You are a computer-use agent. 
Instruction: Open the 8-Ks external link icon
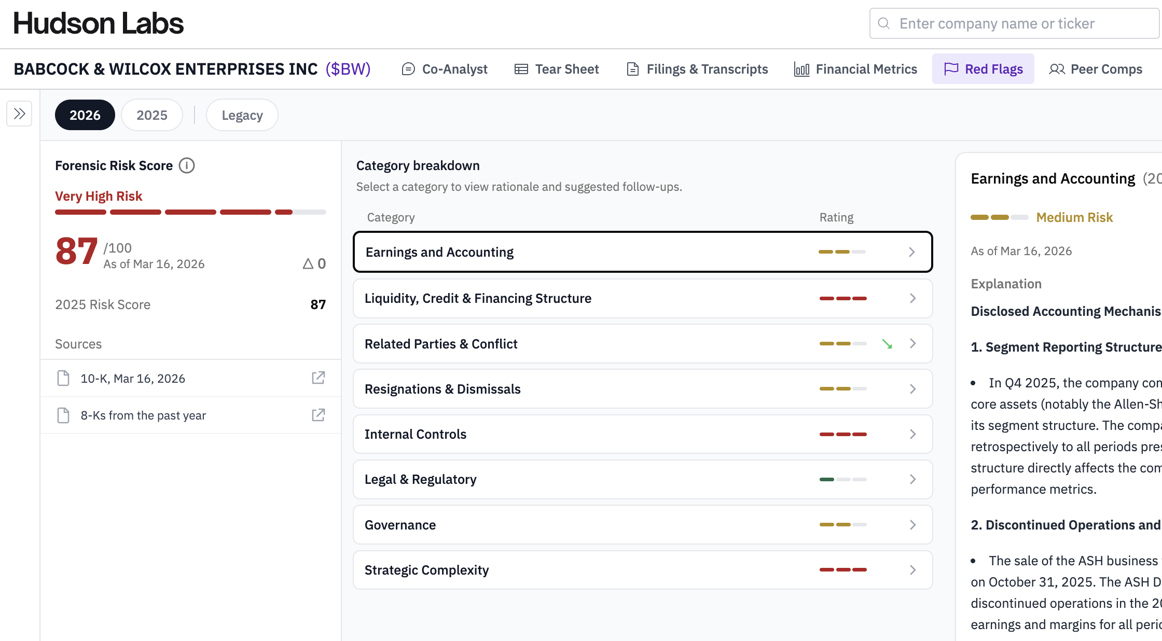[318, 415]
